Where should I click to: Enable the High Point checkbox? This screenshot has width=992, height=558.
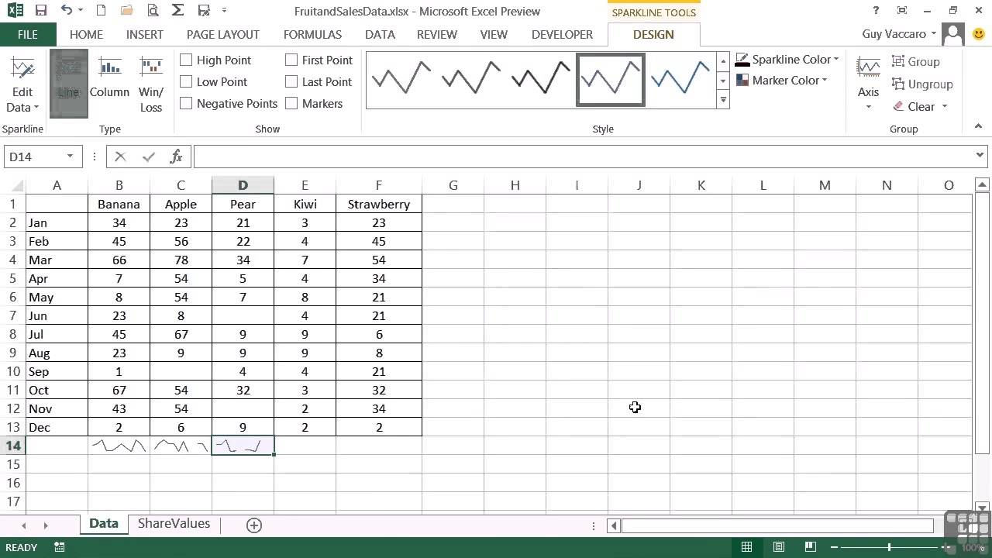coord(186,60)
